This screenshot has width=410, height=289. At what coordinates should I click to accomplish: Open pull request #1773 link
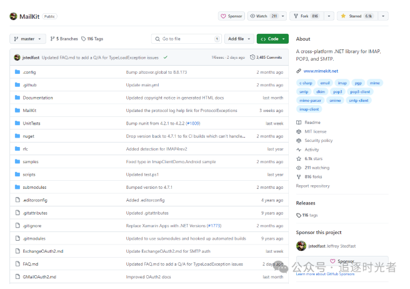coord(214,226)
